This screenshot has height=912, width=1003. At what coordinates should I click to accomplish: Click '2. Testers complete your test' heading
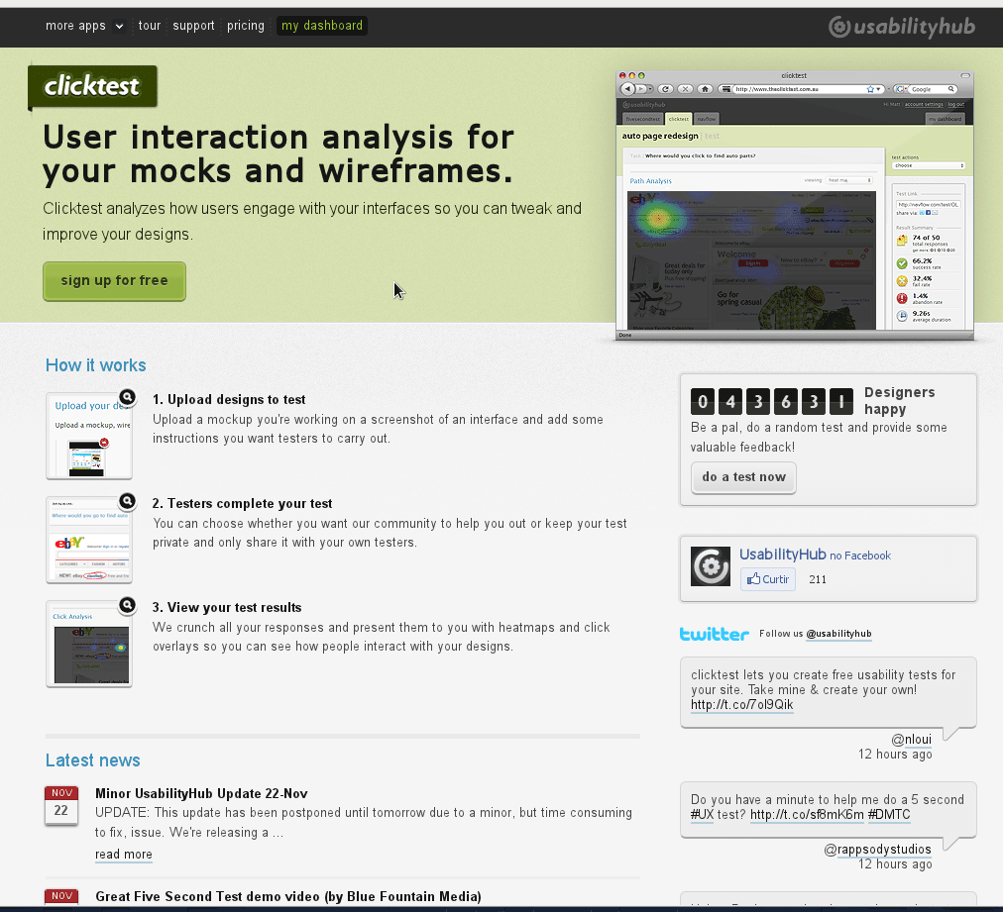coord(243,504)
